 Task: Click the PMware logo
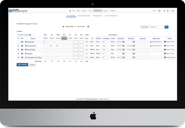[x=18, y=11]
